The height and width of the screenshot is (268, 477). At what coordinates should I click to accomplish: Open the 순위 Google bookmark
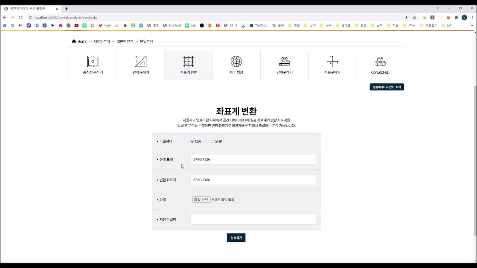point(278,25)
